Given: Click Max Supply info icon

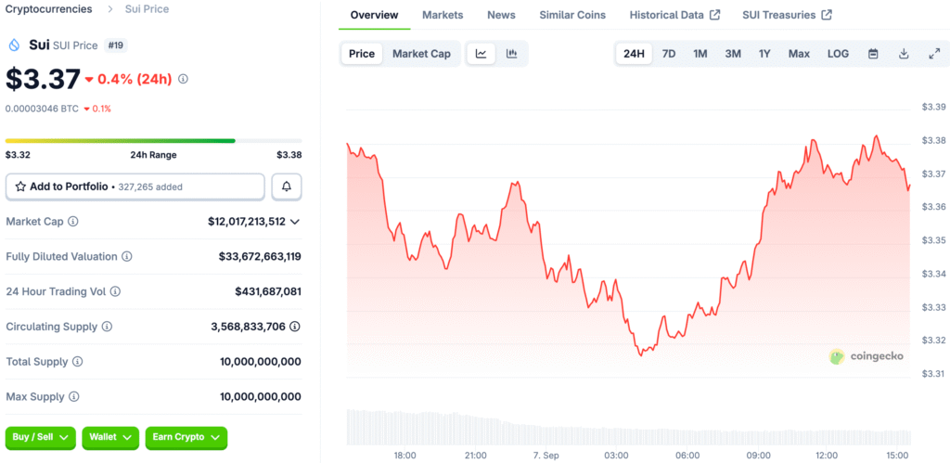Looking at the screenshot, I should [x=74, y=397].
